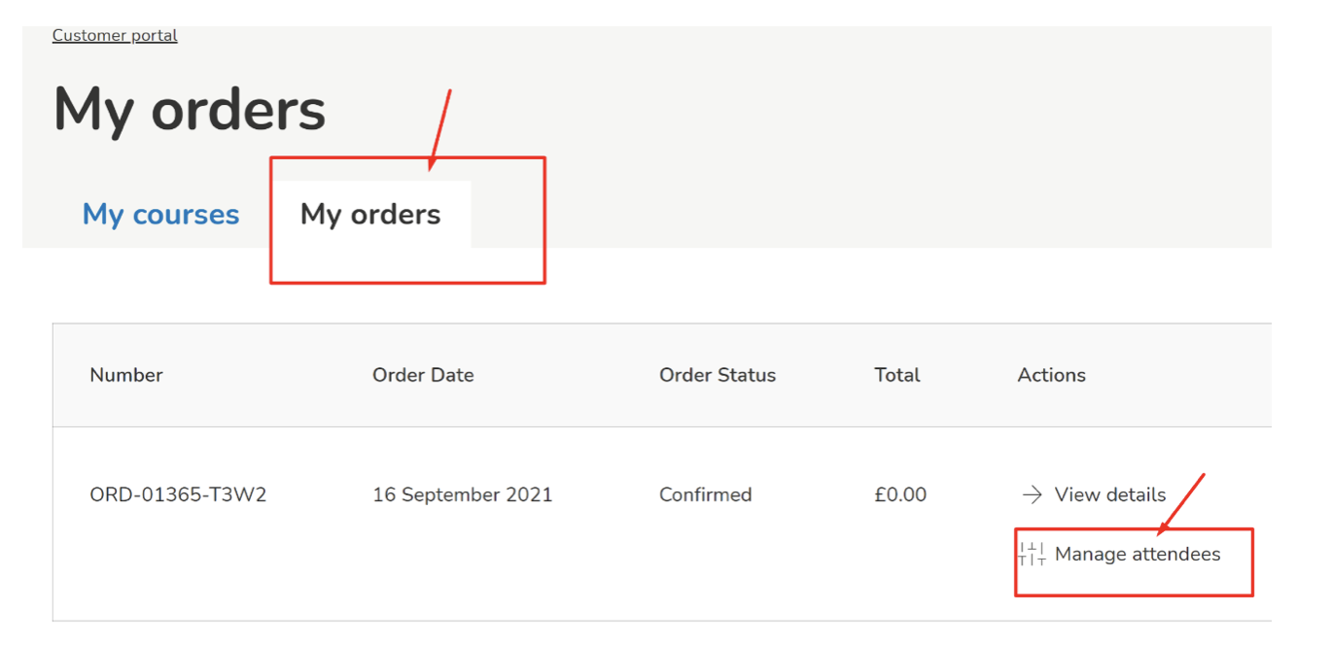Switch to the My courses tab
This screenshot has width=1332, height=645.
coord(160,215)
